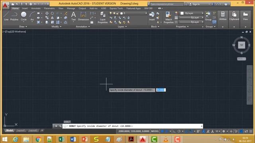This screenshot has width=255, height=143.
Task: Click the Mirror tool in Modify panel
Action: point(52,17)
